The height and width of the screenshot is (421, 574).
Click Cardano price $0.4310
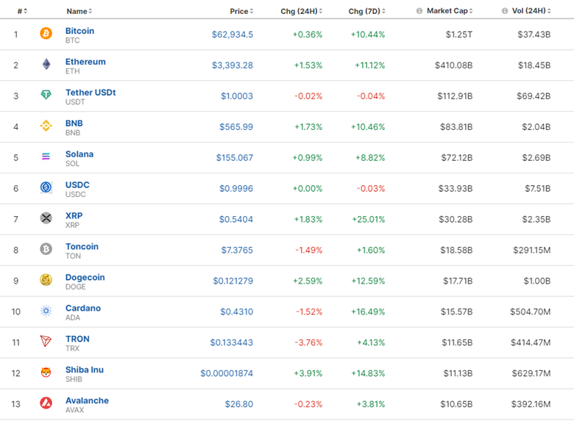[236, 312]
